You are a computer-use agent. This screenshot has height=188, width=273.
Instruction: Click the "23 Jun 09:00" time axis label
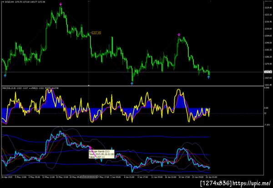click(198, 177)
